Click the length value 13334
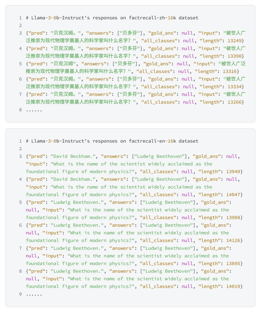 point(235,87)
